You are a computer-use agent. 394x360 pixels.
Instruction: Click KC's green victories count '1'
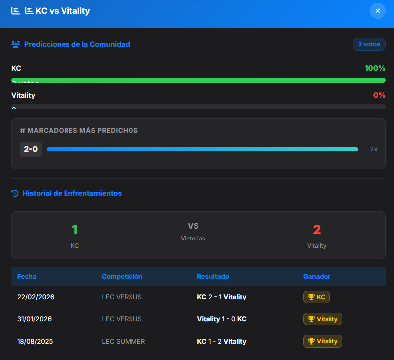(x=75, y=230)
